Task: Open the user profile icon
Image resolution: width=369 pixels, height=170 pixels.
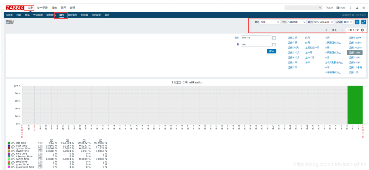Action: point(357,8)
